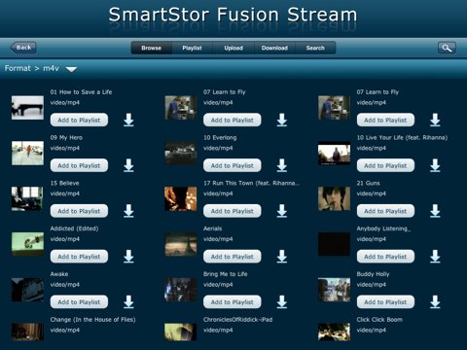The image size is (467, 350).
Task: Click the 'Format' breadcrumb text
Action: pyautogui.click(x=18, y=68)
